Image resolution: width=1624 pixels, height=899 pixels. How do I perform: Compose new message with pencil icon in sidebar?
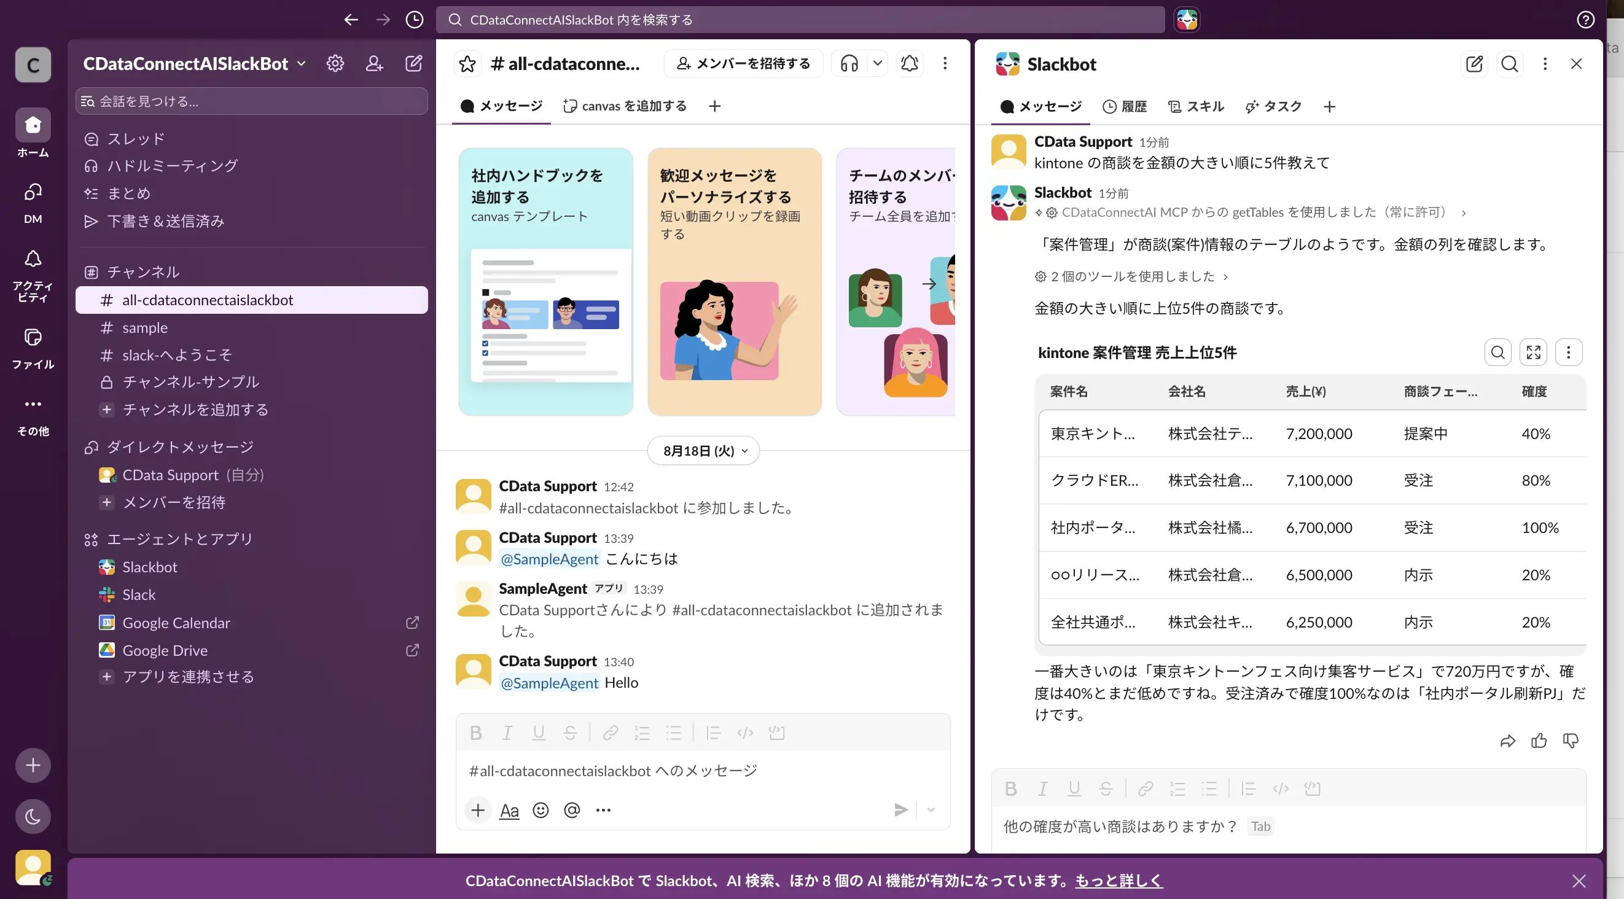point(413,64)
